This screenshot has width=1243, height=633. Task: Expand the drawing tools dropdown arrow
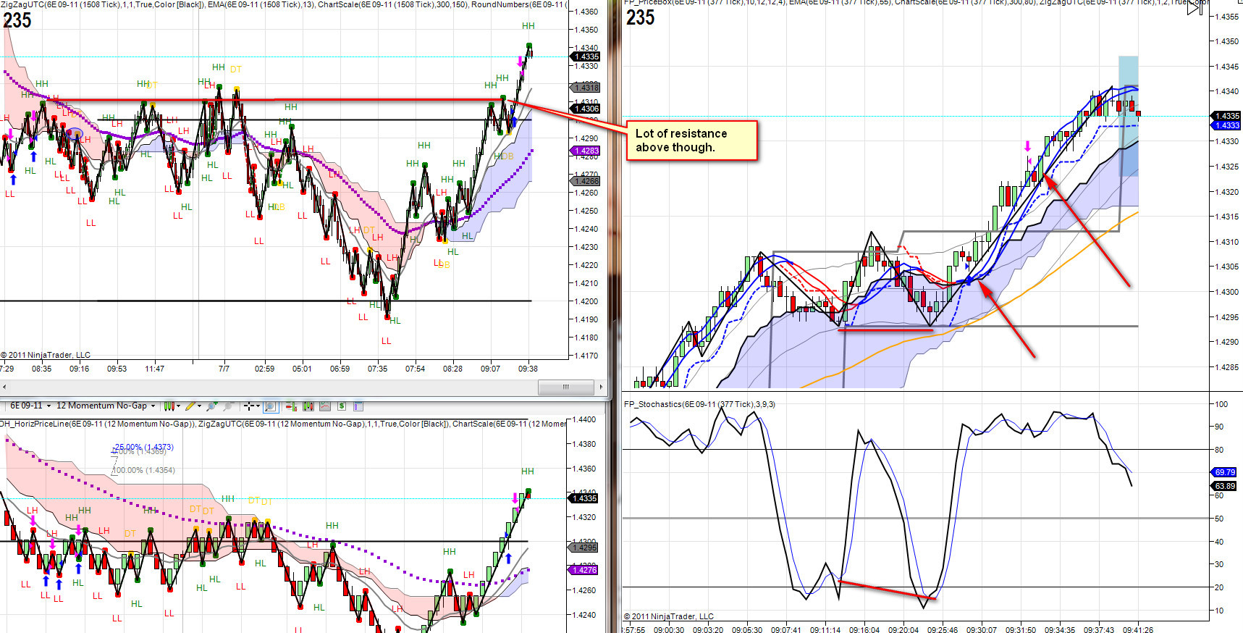tap(200, 406)
